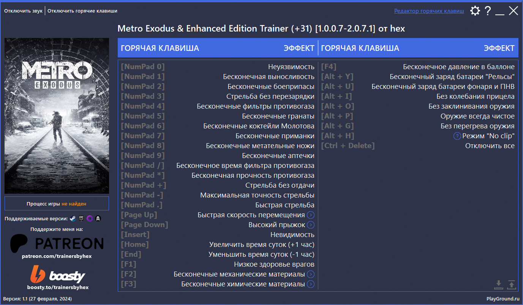Click the purple GOG version icon

[90, 218]
